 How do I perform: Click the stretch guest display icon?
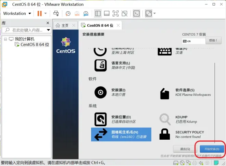coord(149,14)
